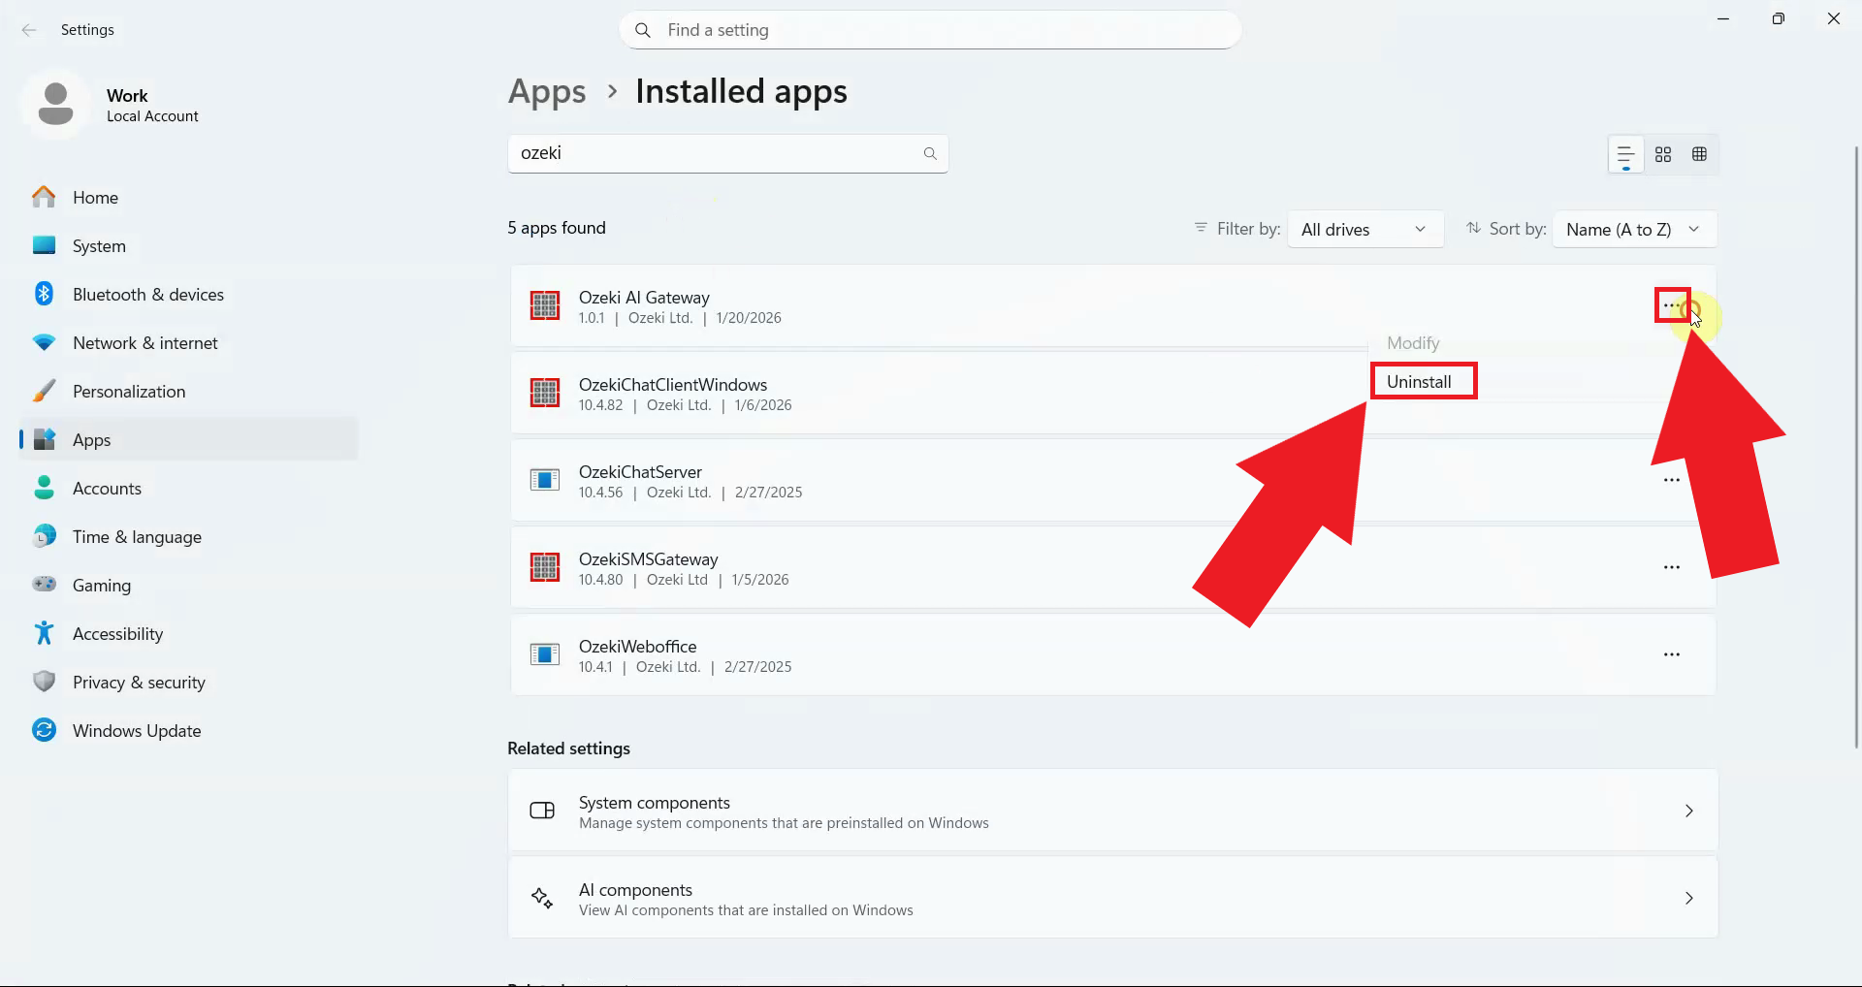Click the Work account avatar

55,104
